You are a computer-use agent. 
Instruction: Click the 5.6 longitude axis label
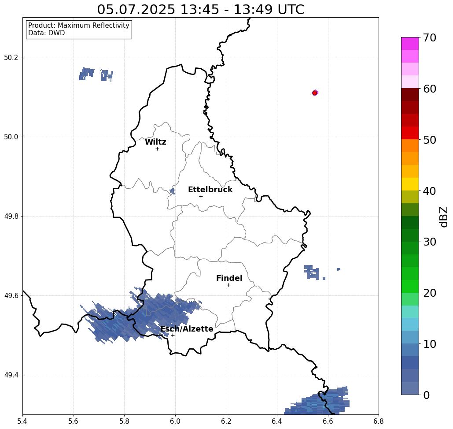click(x=74, y=421)
